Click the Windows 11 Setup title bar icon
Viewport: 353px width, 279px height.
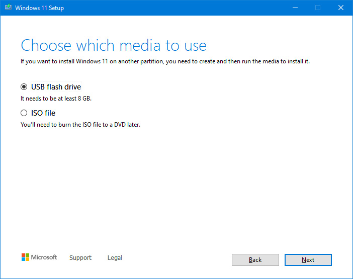point(8,8)
